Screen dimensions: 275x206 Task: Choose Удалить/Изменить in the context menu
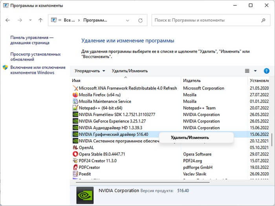pos(190,137)
